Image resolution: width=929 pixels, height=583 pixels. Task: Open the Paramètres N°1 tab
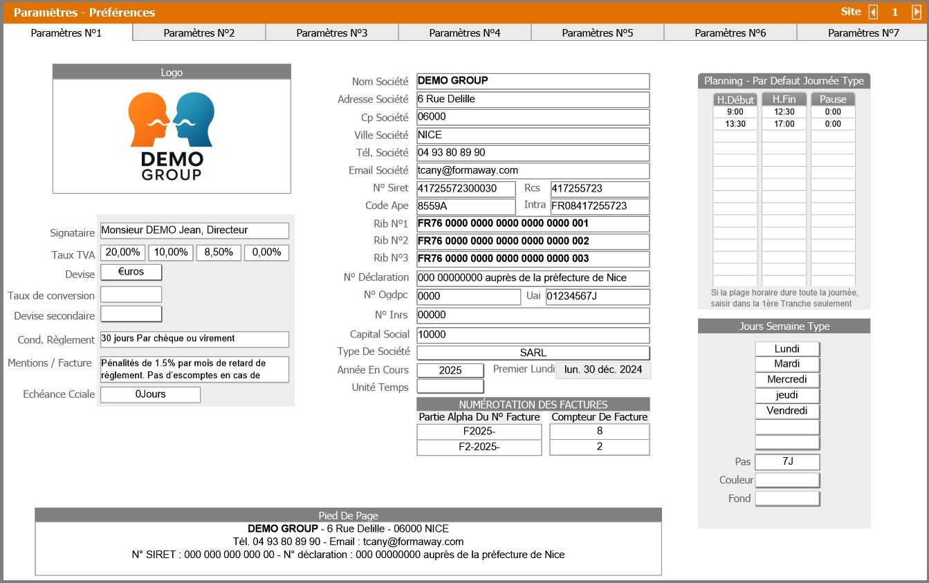tap(66, 33)
